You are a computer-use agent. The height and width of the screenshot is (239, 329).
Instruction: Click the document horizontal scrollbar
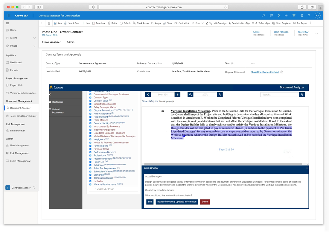tap(224, 164)
